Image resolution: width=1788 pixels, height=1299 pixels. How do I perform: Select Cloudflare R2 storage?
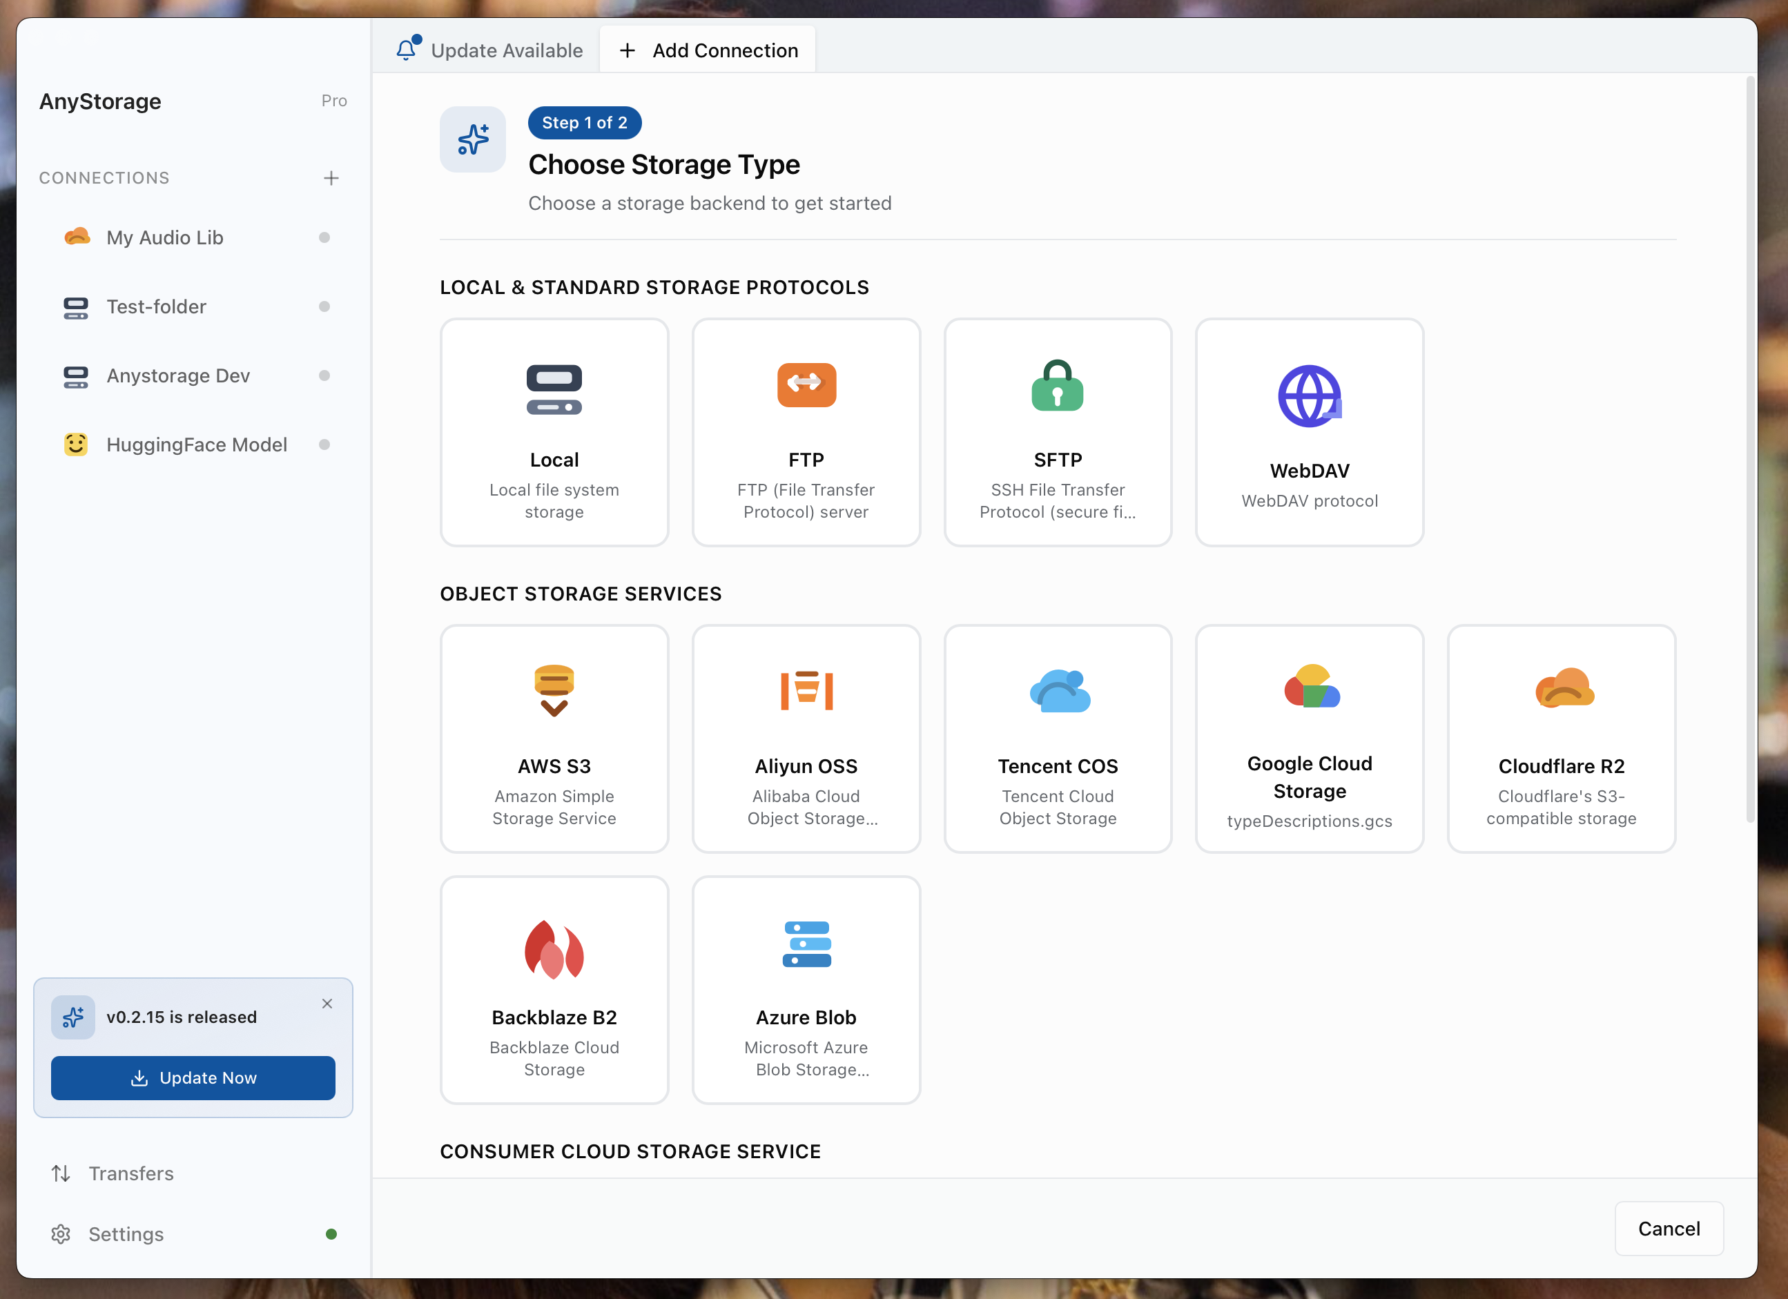pyautogui.click(x=1561, y=739)
